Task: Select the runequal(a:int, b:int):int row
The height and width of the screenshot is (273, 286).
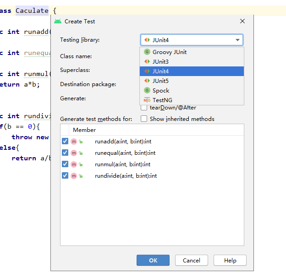Action: click(152, 153)
